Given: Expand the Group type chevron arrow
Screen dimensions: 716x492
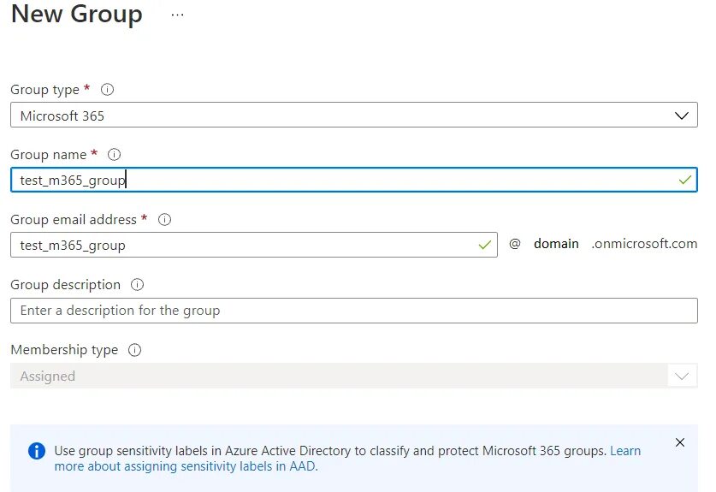Looking at the screenshot, I should [x=682, y=116].
